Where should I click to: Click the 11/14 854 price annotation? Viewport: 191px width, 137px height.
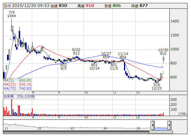(123, 55)
